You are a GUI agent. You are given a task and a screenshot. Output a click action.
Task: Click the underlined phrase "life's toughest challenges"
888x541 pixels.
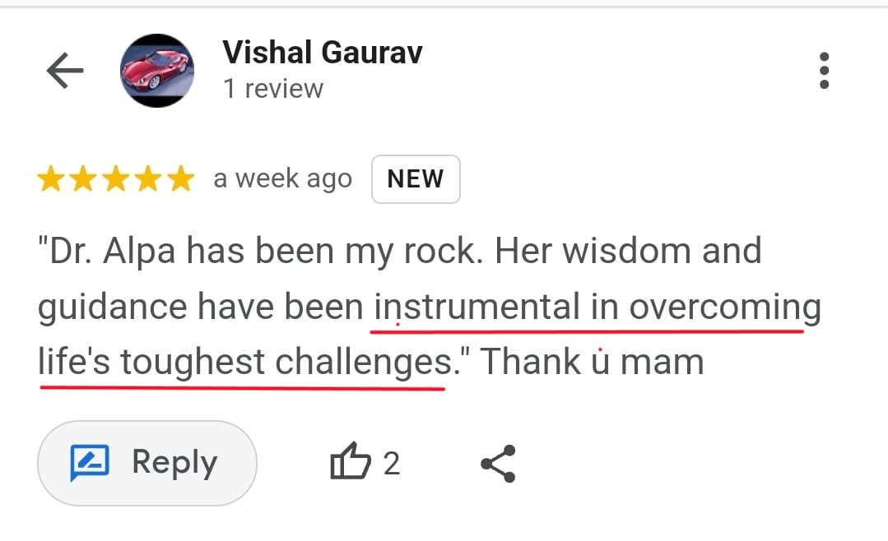[x=243, y=362]
